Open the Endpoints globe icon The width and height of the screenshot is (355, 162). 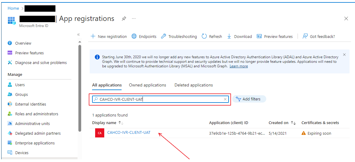tap(134, 36)
